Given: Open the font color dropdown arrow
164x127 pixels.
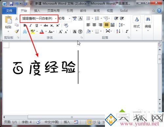Looking at the screenshot, I should [x=46, y=32].
